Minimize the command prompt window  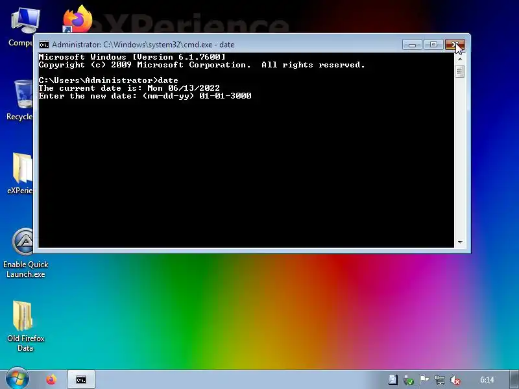click(x=412, y=45)
